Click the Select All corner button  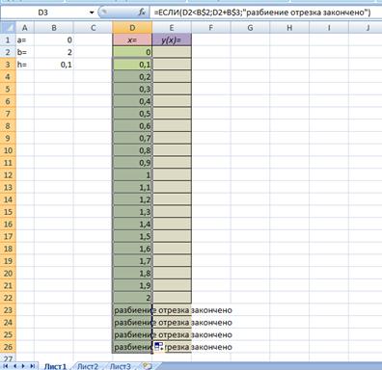coord(8,28)
